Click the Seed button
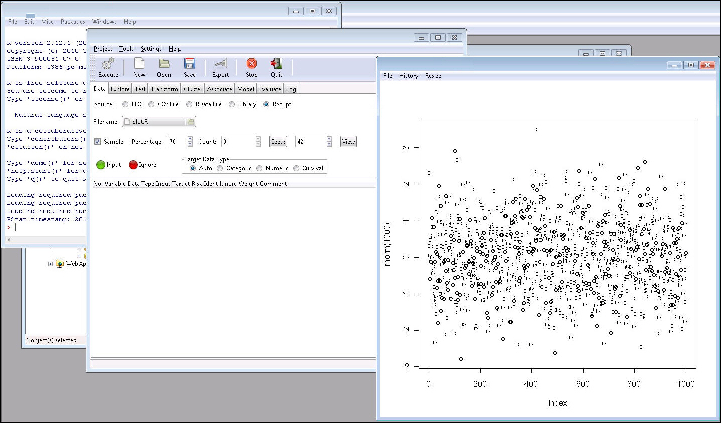The image size is (721, 423). pyautogui.click(x=278, y=142)
